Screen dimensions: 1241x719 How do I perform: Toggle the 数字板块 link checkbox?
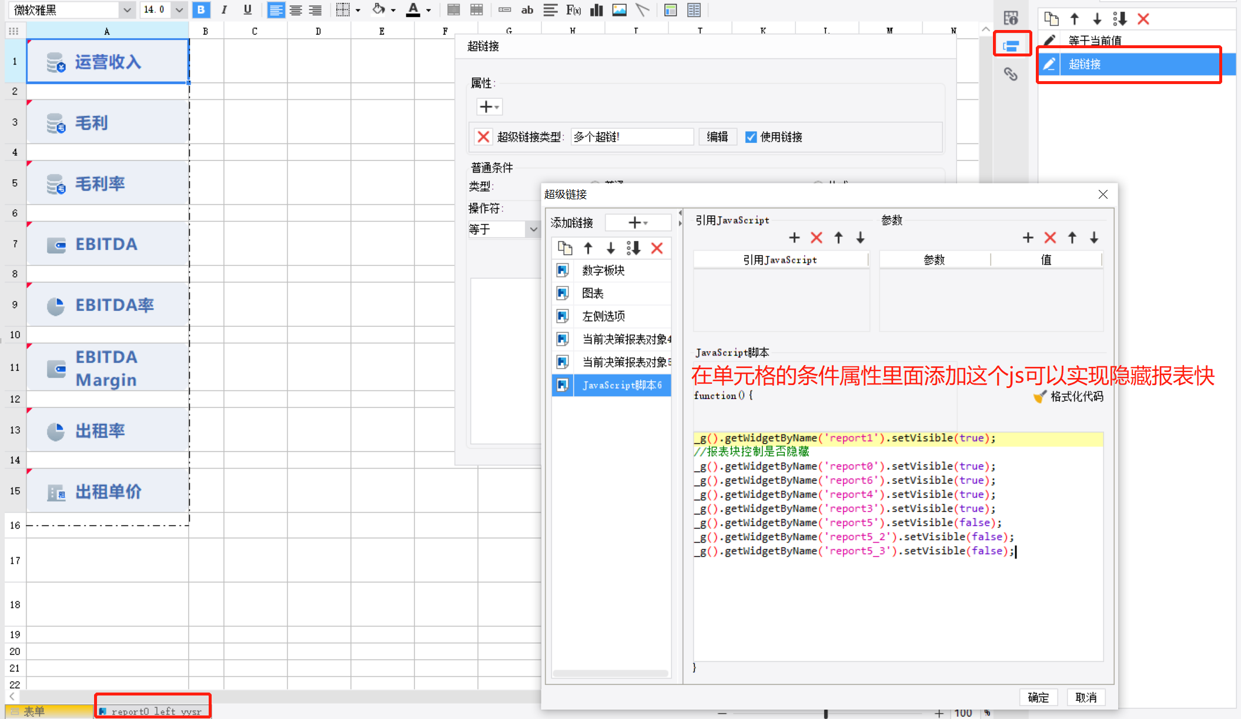pyautogui.click(x=563, y=270)
